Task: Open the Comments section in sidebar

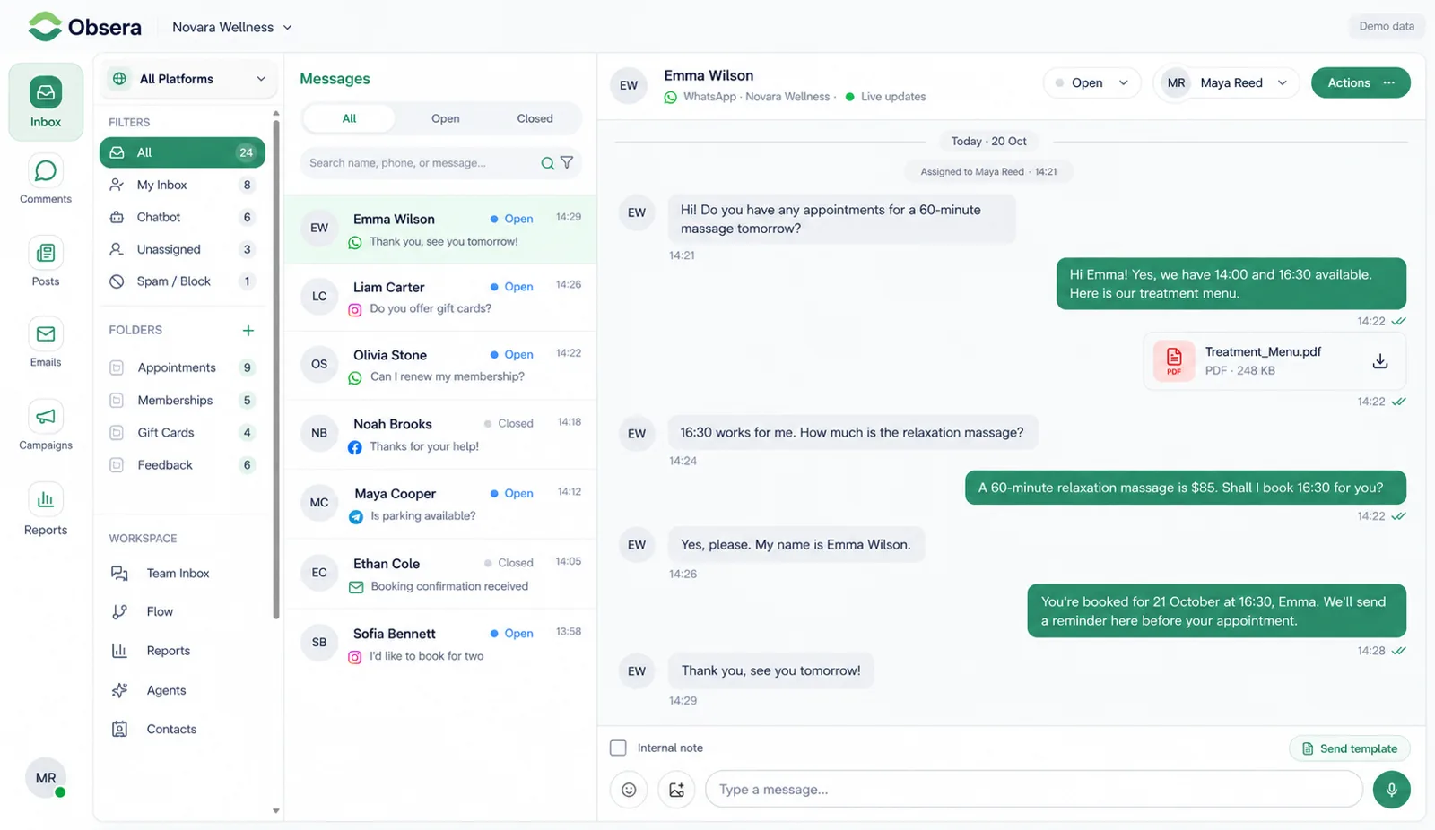Action: coord(46,180)
